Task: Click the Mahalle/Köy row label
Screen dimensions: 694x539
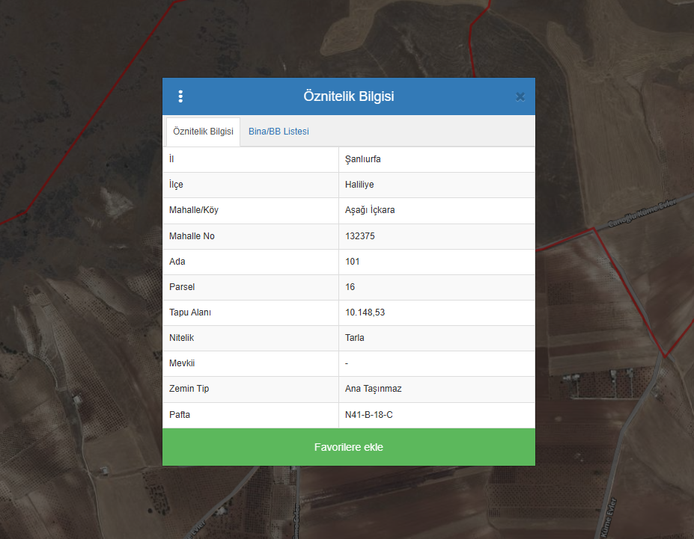Action: point(194,210)
